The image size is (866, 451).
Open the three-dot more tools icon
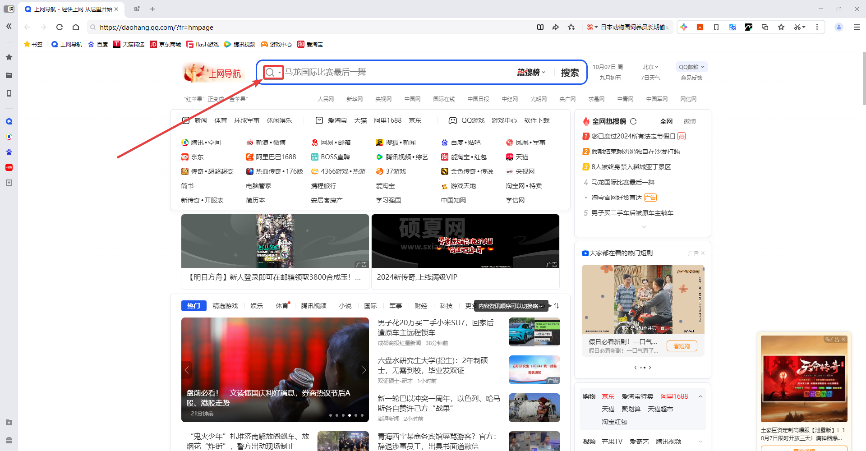(x=817, y=27)
